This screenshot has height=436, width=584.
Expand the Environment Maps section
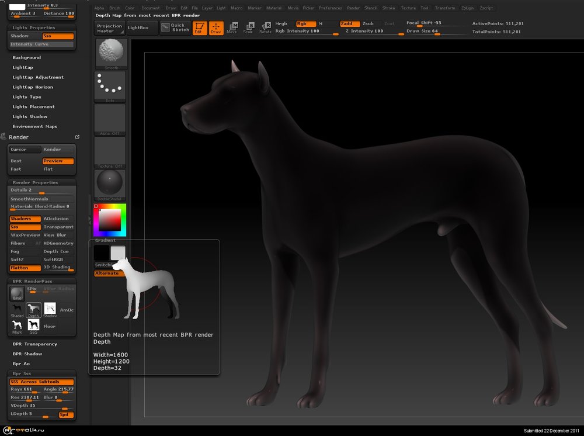(35, 126)
